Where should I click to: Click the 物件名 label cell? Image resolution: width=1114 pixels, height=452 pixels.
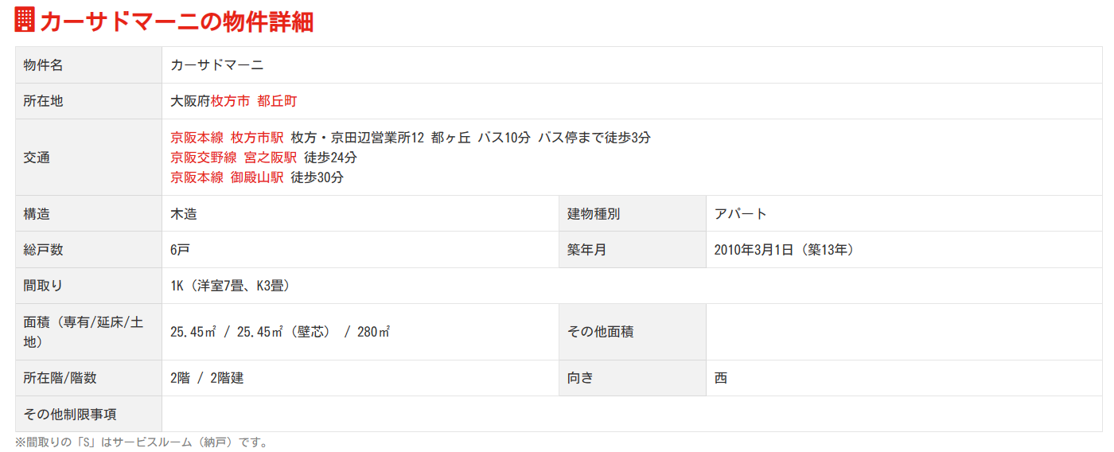click(44, 65)
